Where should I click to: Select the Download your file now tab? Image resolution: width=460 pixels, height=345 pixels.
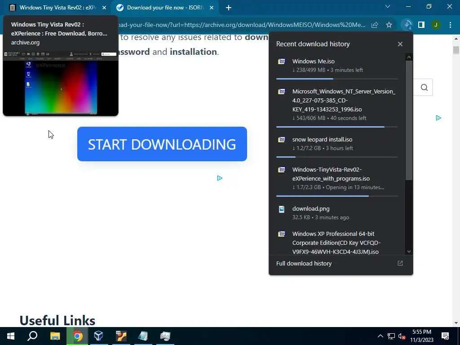tap(164, 8)
